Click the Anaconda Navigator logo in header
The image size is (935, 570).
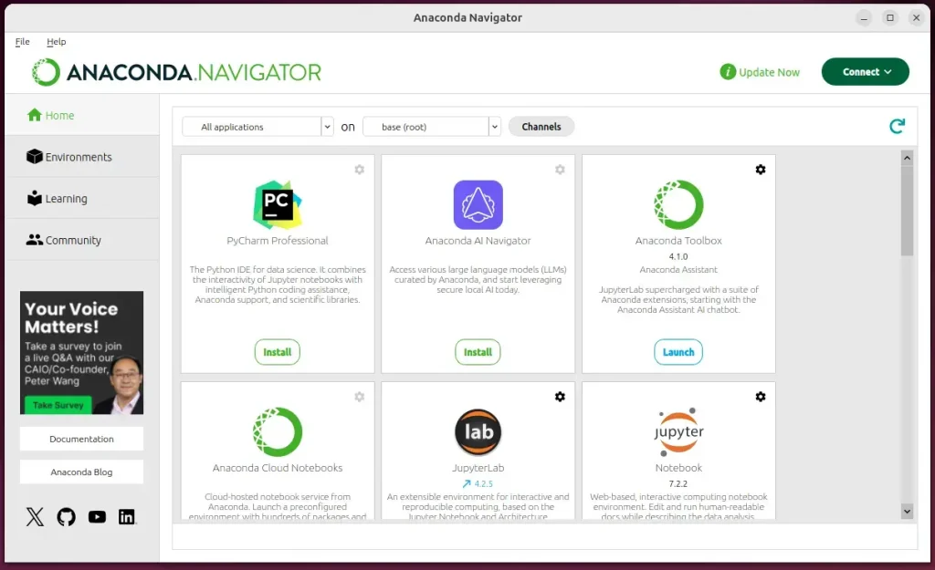[176, 72]
